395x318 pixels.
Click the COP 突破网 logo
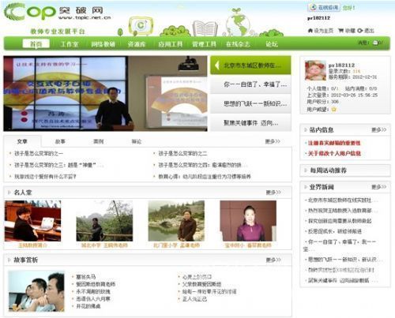(x=58, y=12)
